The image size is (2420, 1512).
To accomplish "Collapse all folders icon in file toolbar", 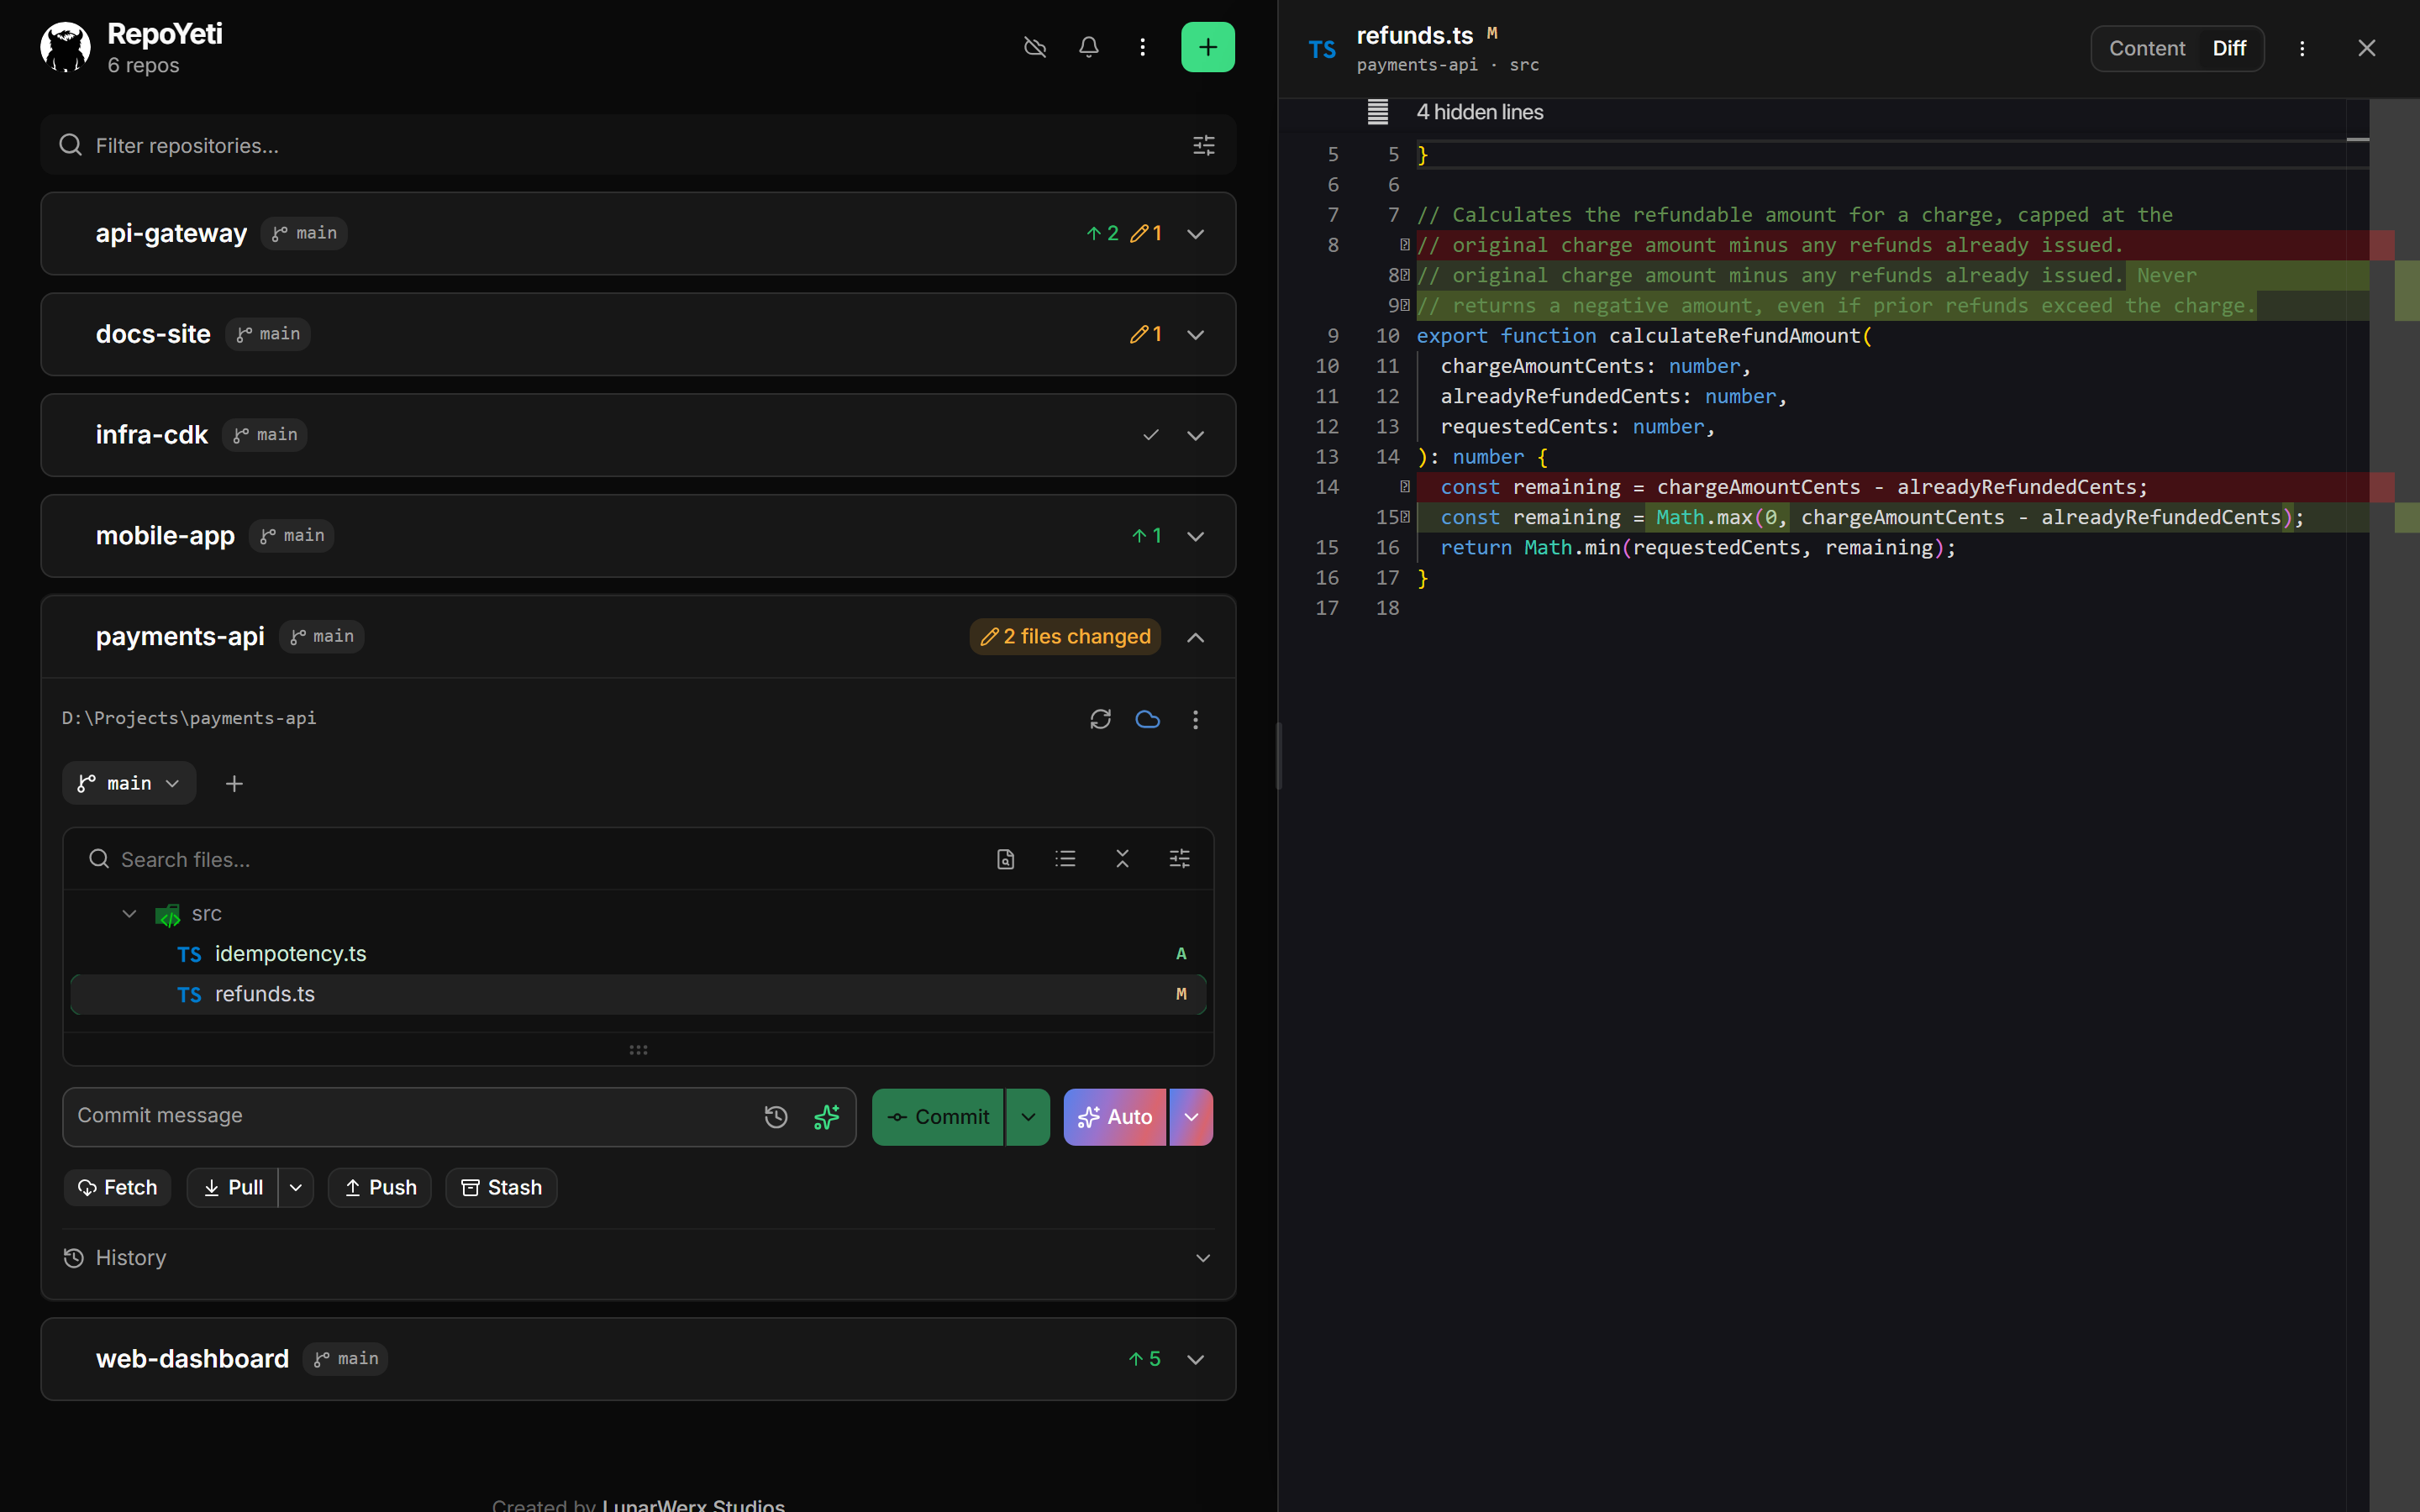I will coord(1122,859).
